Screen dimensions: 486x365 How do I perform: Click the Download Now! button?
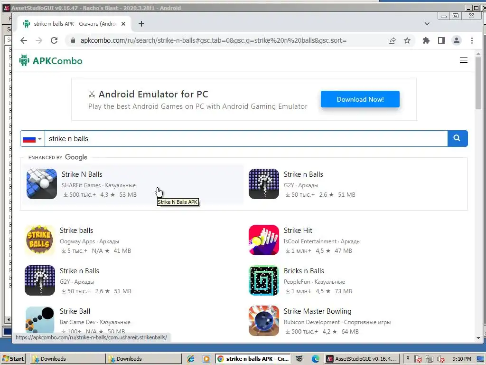pos(360,99)
